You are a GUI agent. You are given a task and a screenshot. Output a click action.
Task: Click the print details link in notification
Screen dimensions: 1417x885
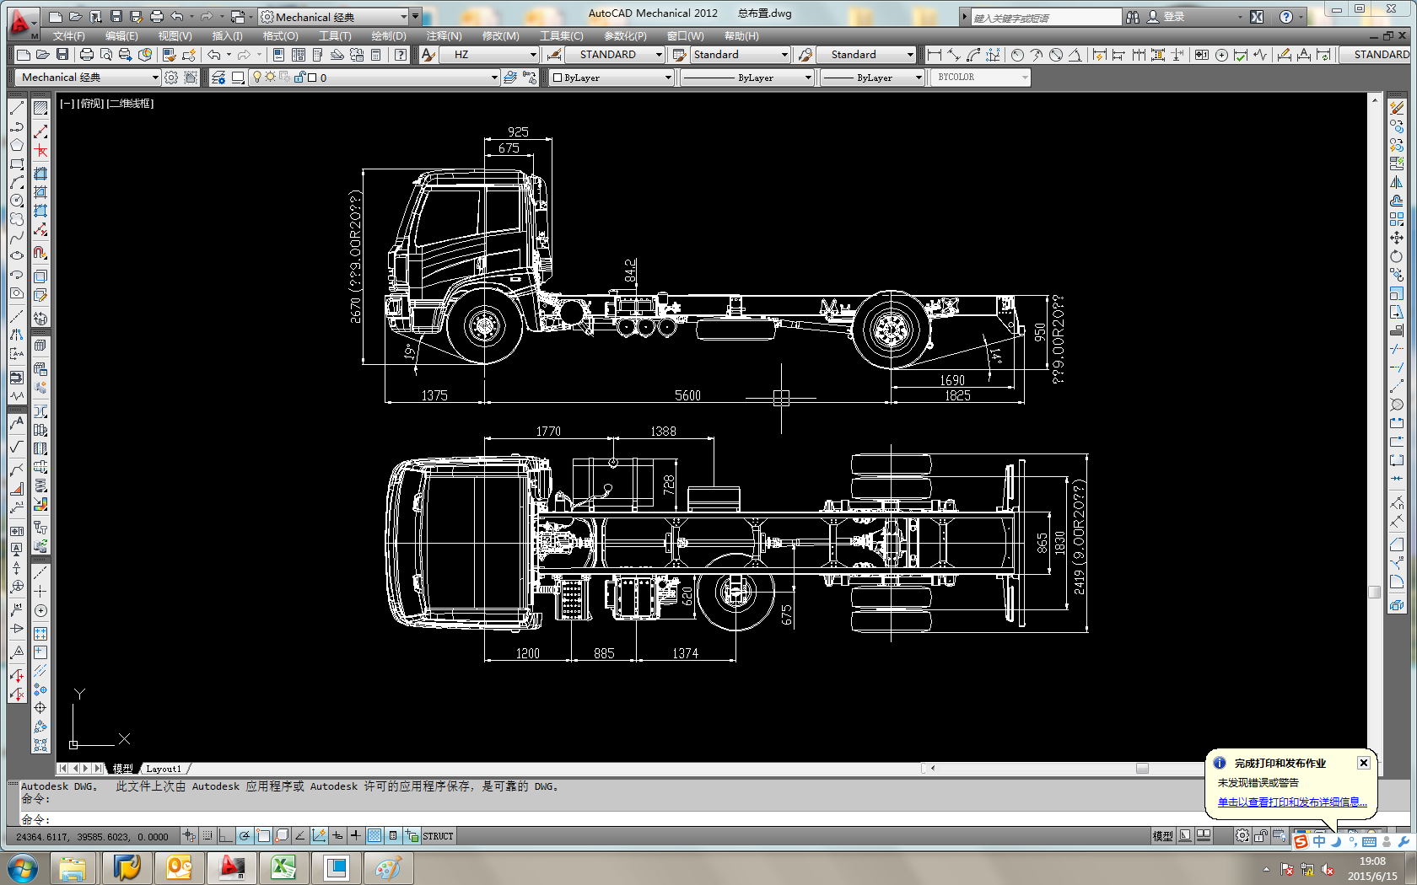[x=1291, y=802]
